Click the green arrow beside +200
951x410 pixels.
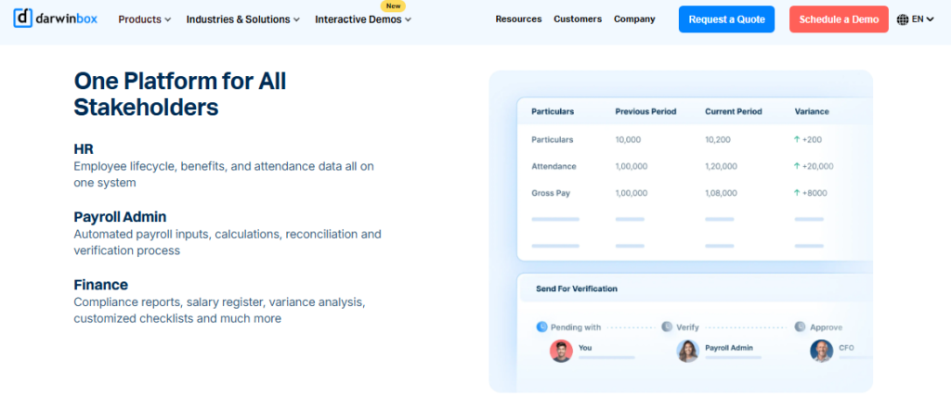click(797, 139)
